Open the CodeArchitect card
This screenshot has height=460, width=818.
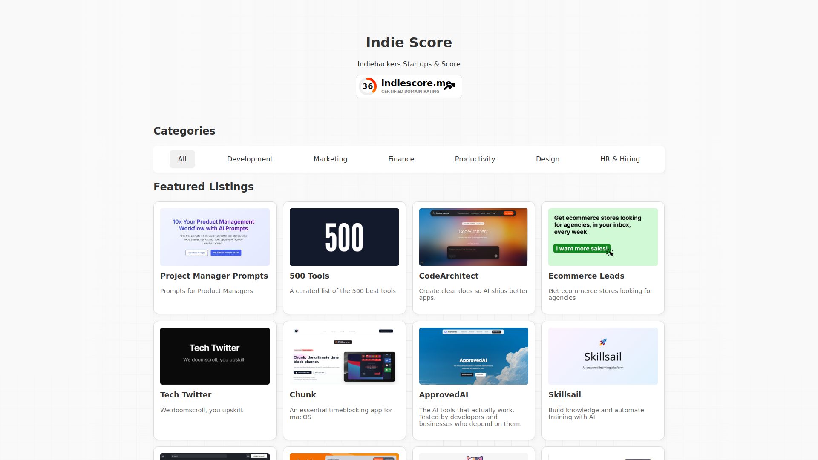coord(448,276)
